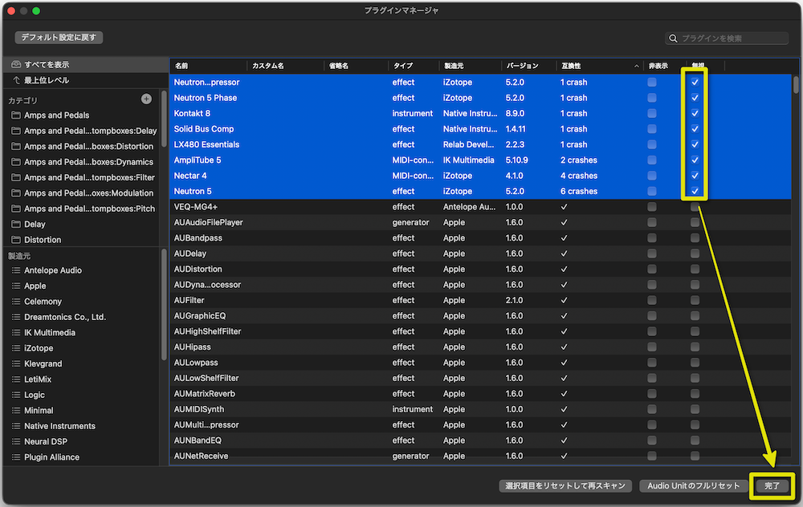Click the Audio Unit のフルリセット button
This screenshot has height=507, width=803.
pyautogui.click(x=693, y=486)
